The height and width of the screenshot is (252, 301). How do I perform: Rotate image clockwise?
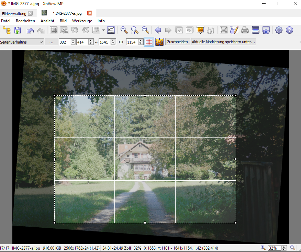[86, 30]
